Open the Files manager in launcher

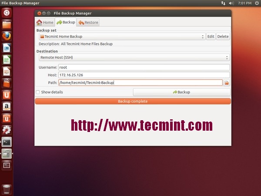coord(7,25)
